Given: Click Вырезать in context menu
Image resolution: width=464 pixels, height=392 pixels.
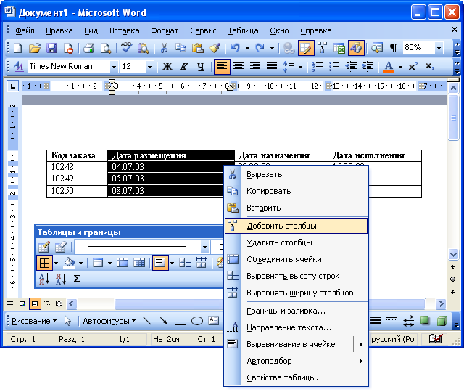Looking at the screenshot, I should point(296,174).
